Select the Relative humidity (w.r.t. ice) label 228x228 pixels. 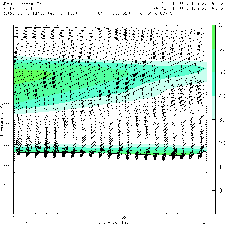(40, 13)
